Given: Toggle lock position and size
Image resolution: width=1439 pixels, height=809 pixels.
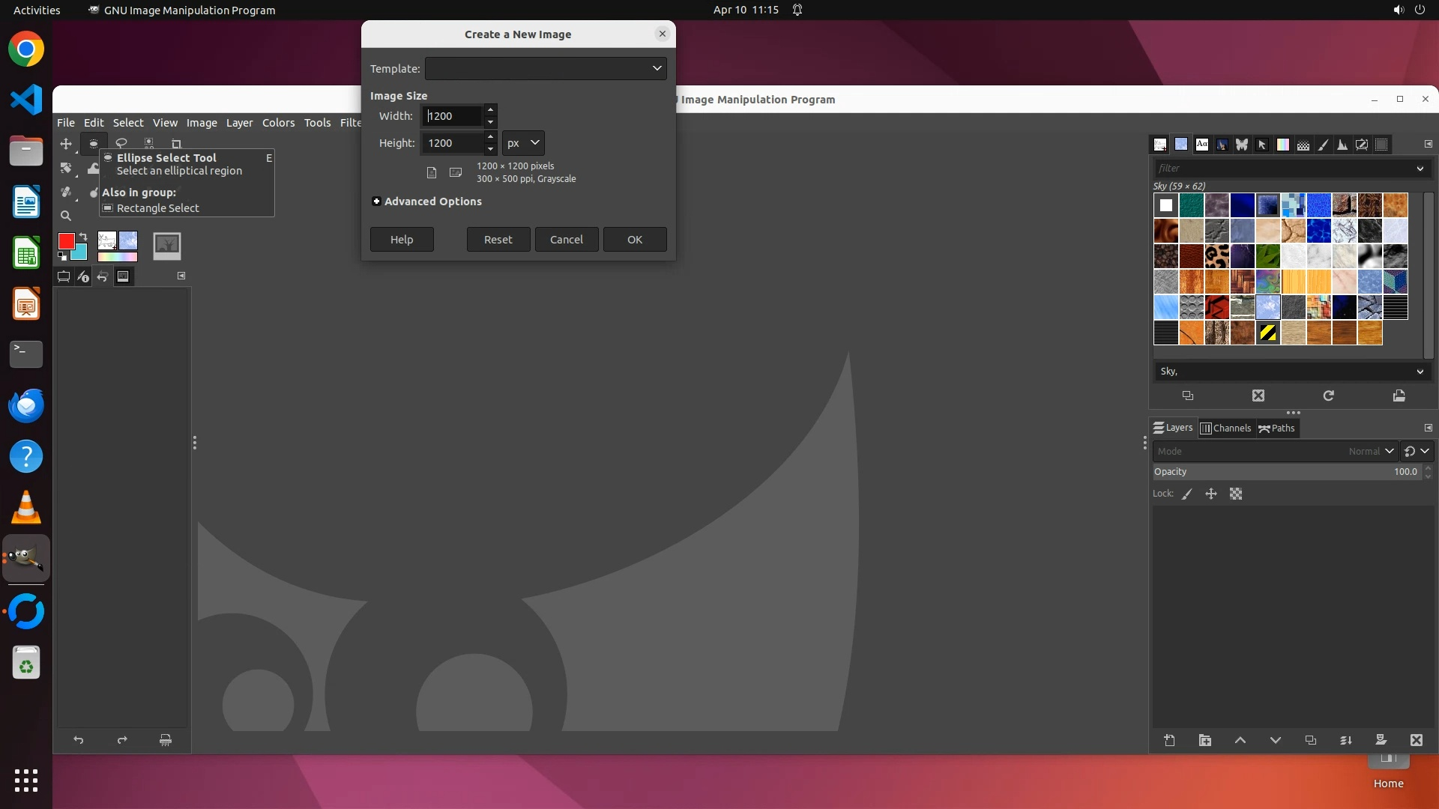Looking at the screenshot, I should click(1211, 494).
